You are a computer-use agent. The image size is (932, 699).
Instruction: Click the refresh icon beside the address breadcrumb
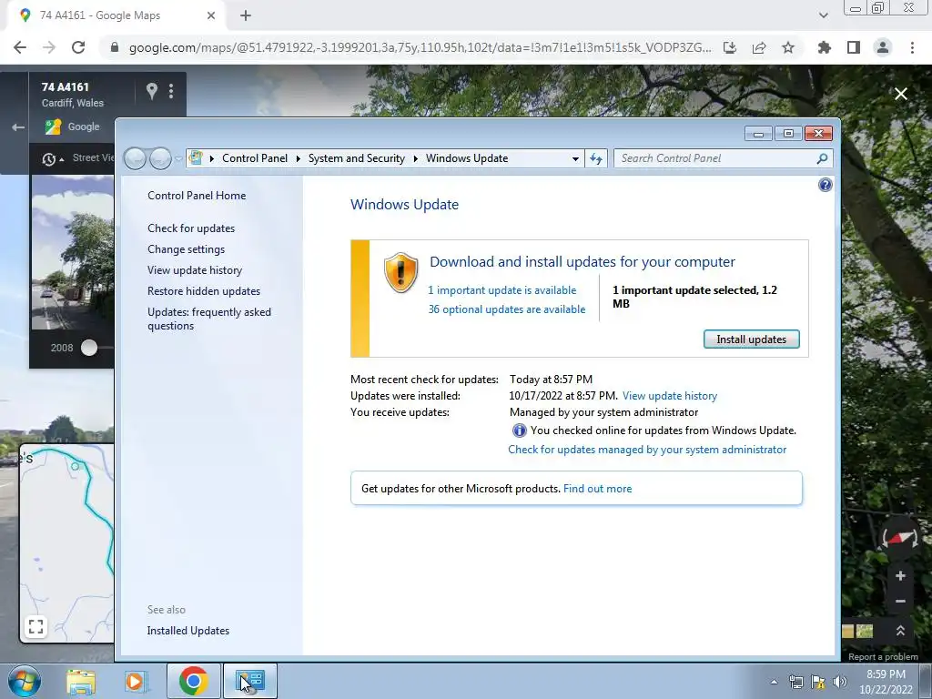pos(596,158)
